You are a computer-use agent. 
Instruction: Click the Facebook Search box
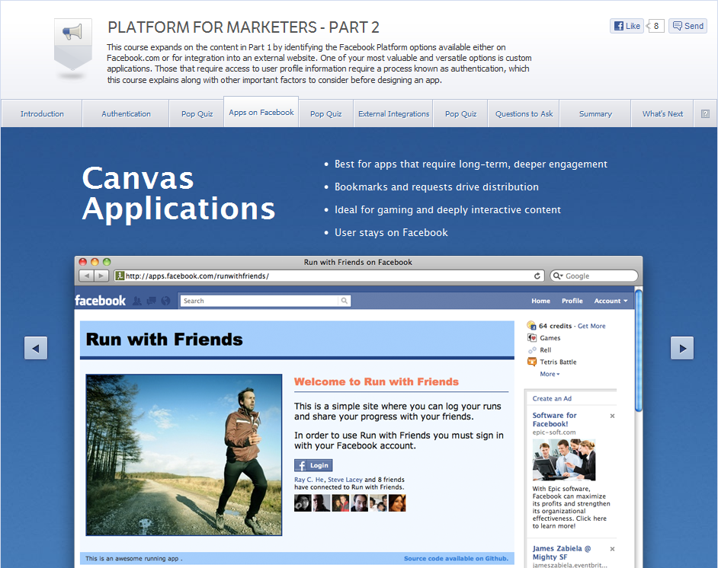[x=259, y=301]
